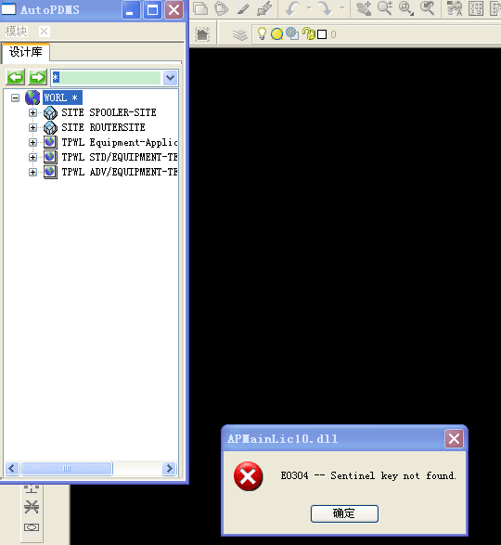The height and width of the screenshot is (545, 501).
Task: Click the pan hand tool icon
Action: pyautogui.click(x=364, y=8)
